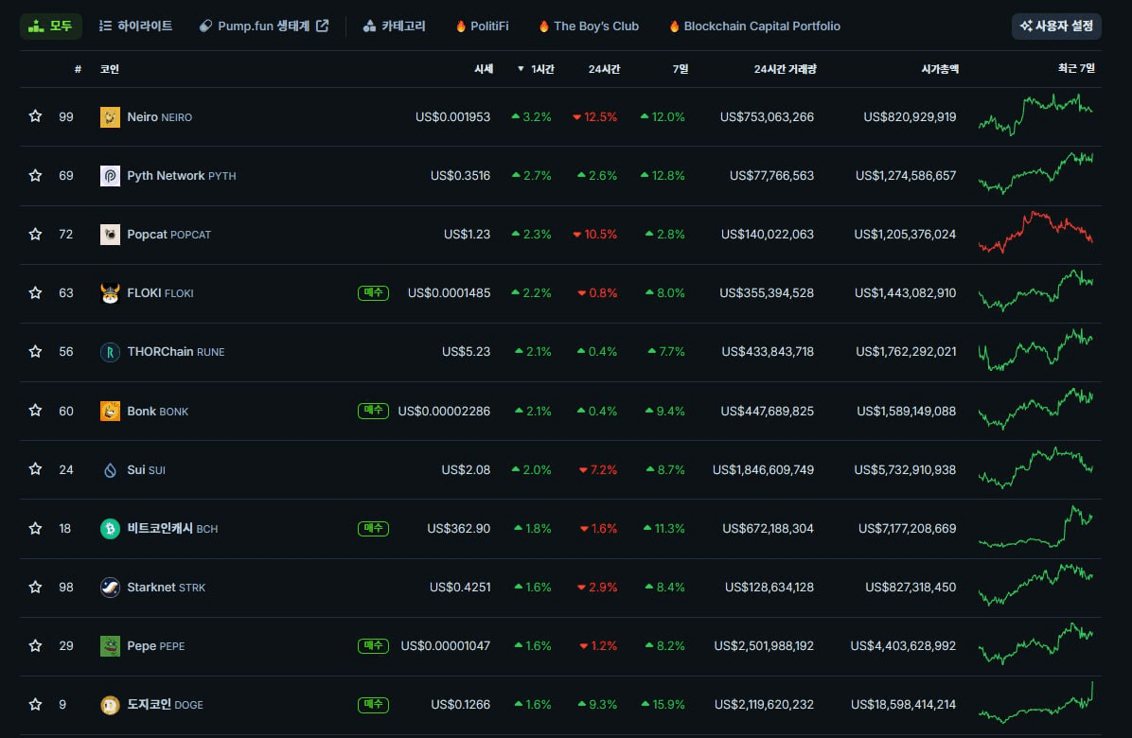Viewport: 1132px width, 738px height.
Task: Sort by the 1시간 column header
Action: click(536, 69)
